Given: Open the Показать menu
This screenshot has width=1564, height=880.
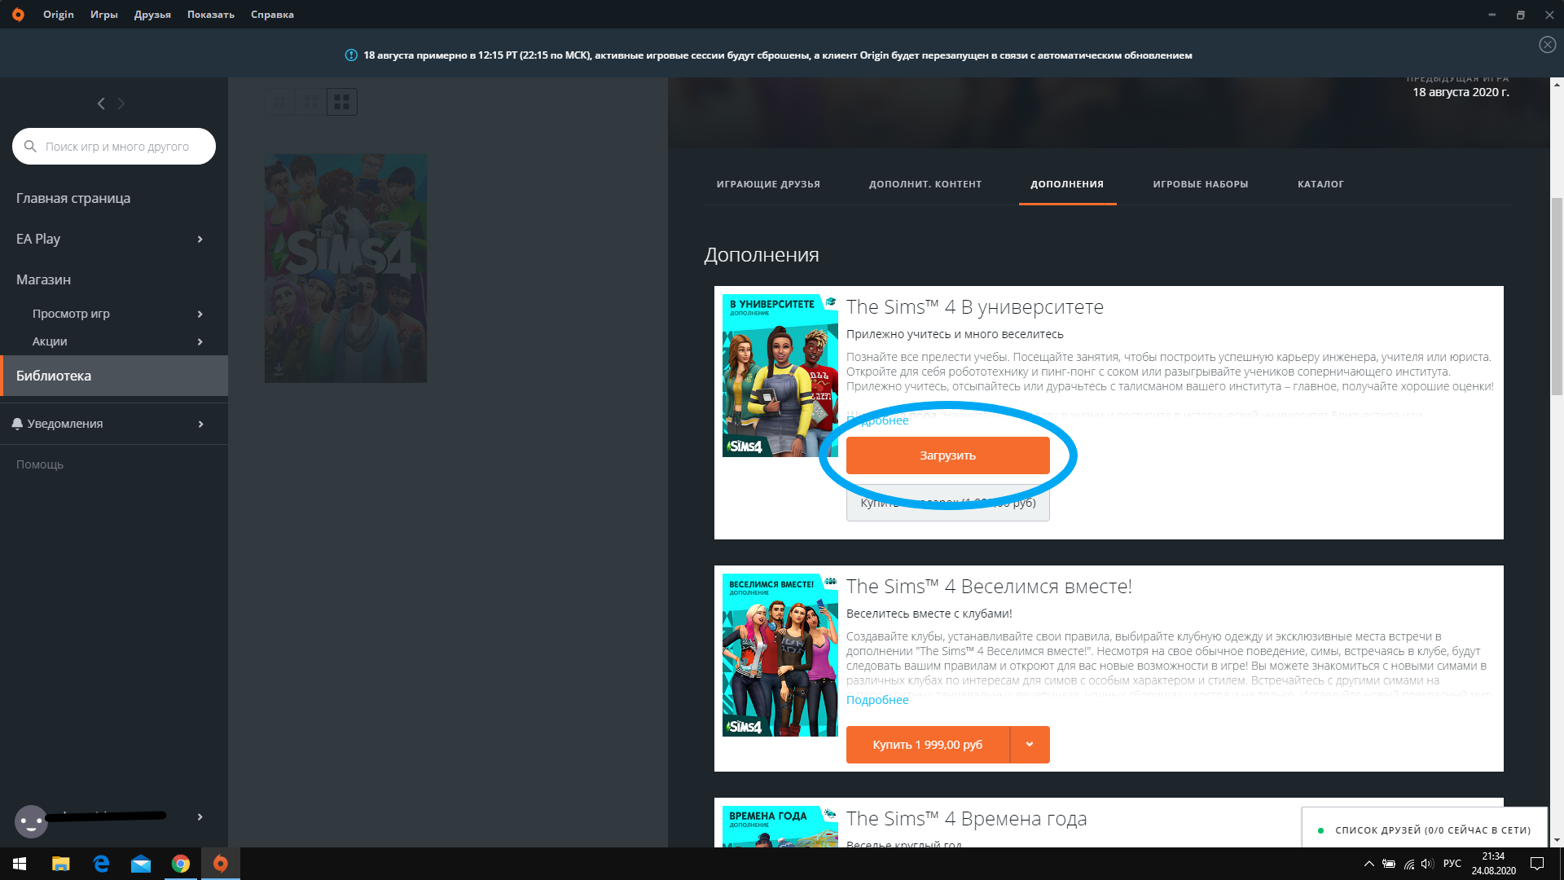Looking at the screenshot, I should click(x=211, y=15).
